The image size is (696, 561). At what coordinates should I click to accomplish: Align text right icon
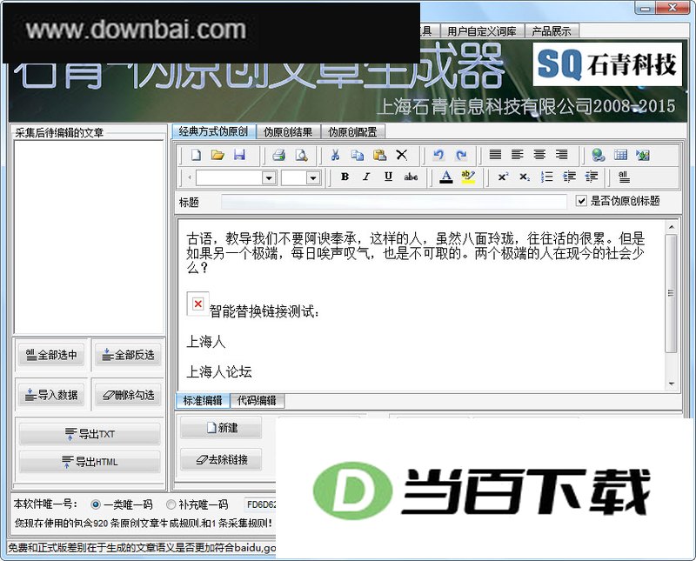[x=561, y=155]
